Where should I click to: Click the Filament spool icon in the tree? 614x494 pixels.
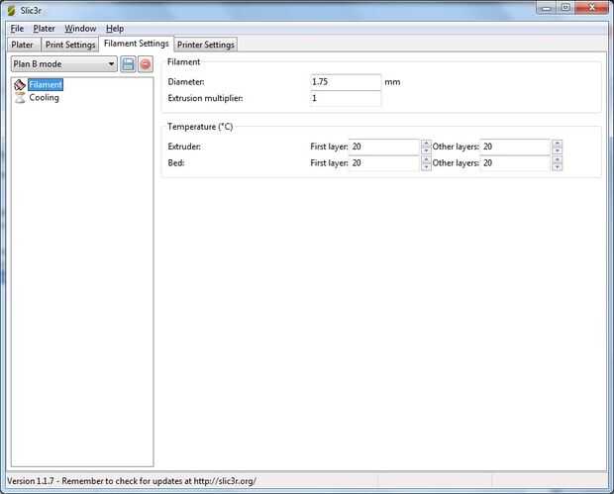20,84
